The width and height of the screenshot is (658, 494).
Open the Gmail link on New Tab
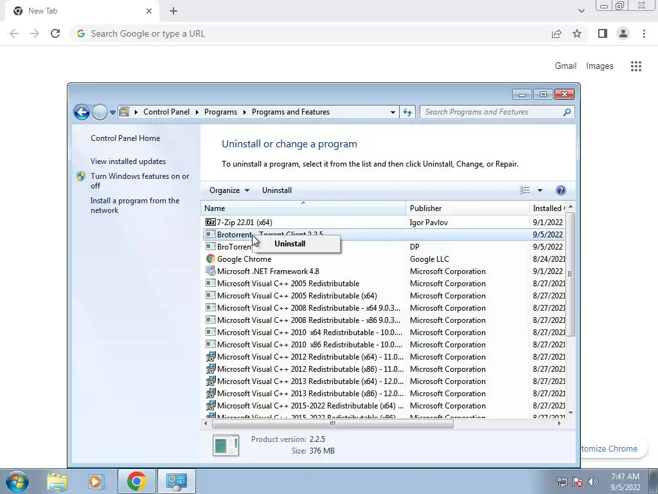[565, 66]
